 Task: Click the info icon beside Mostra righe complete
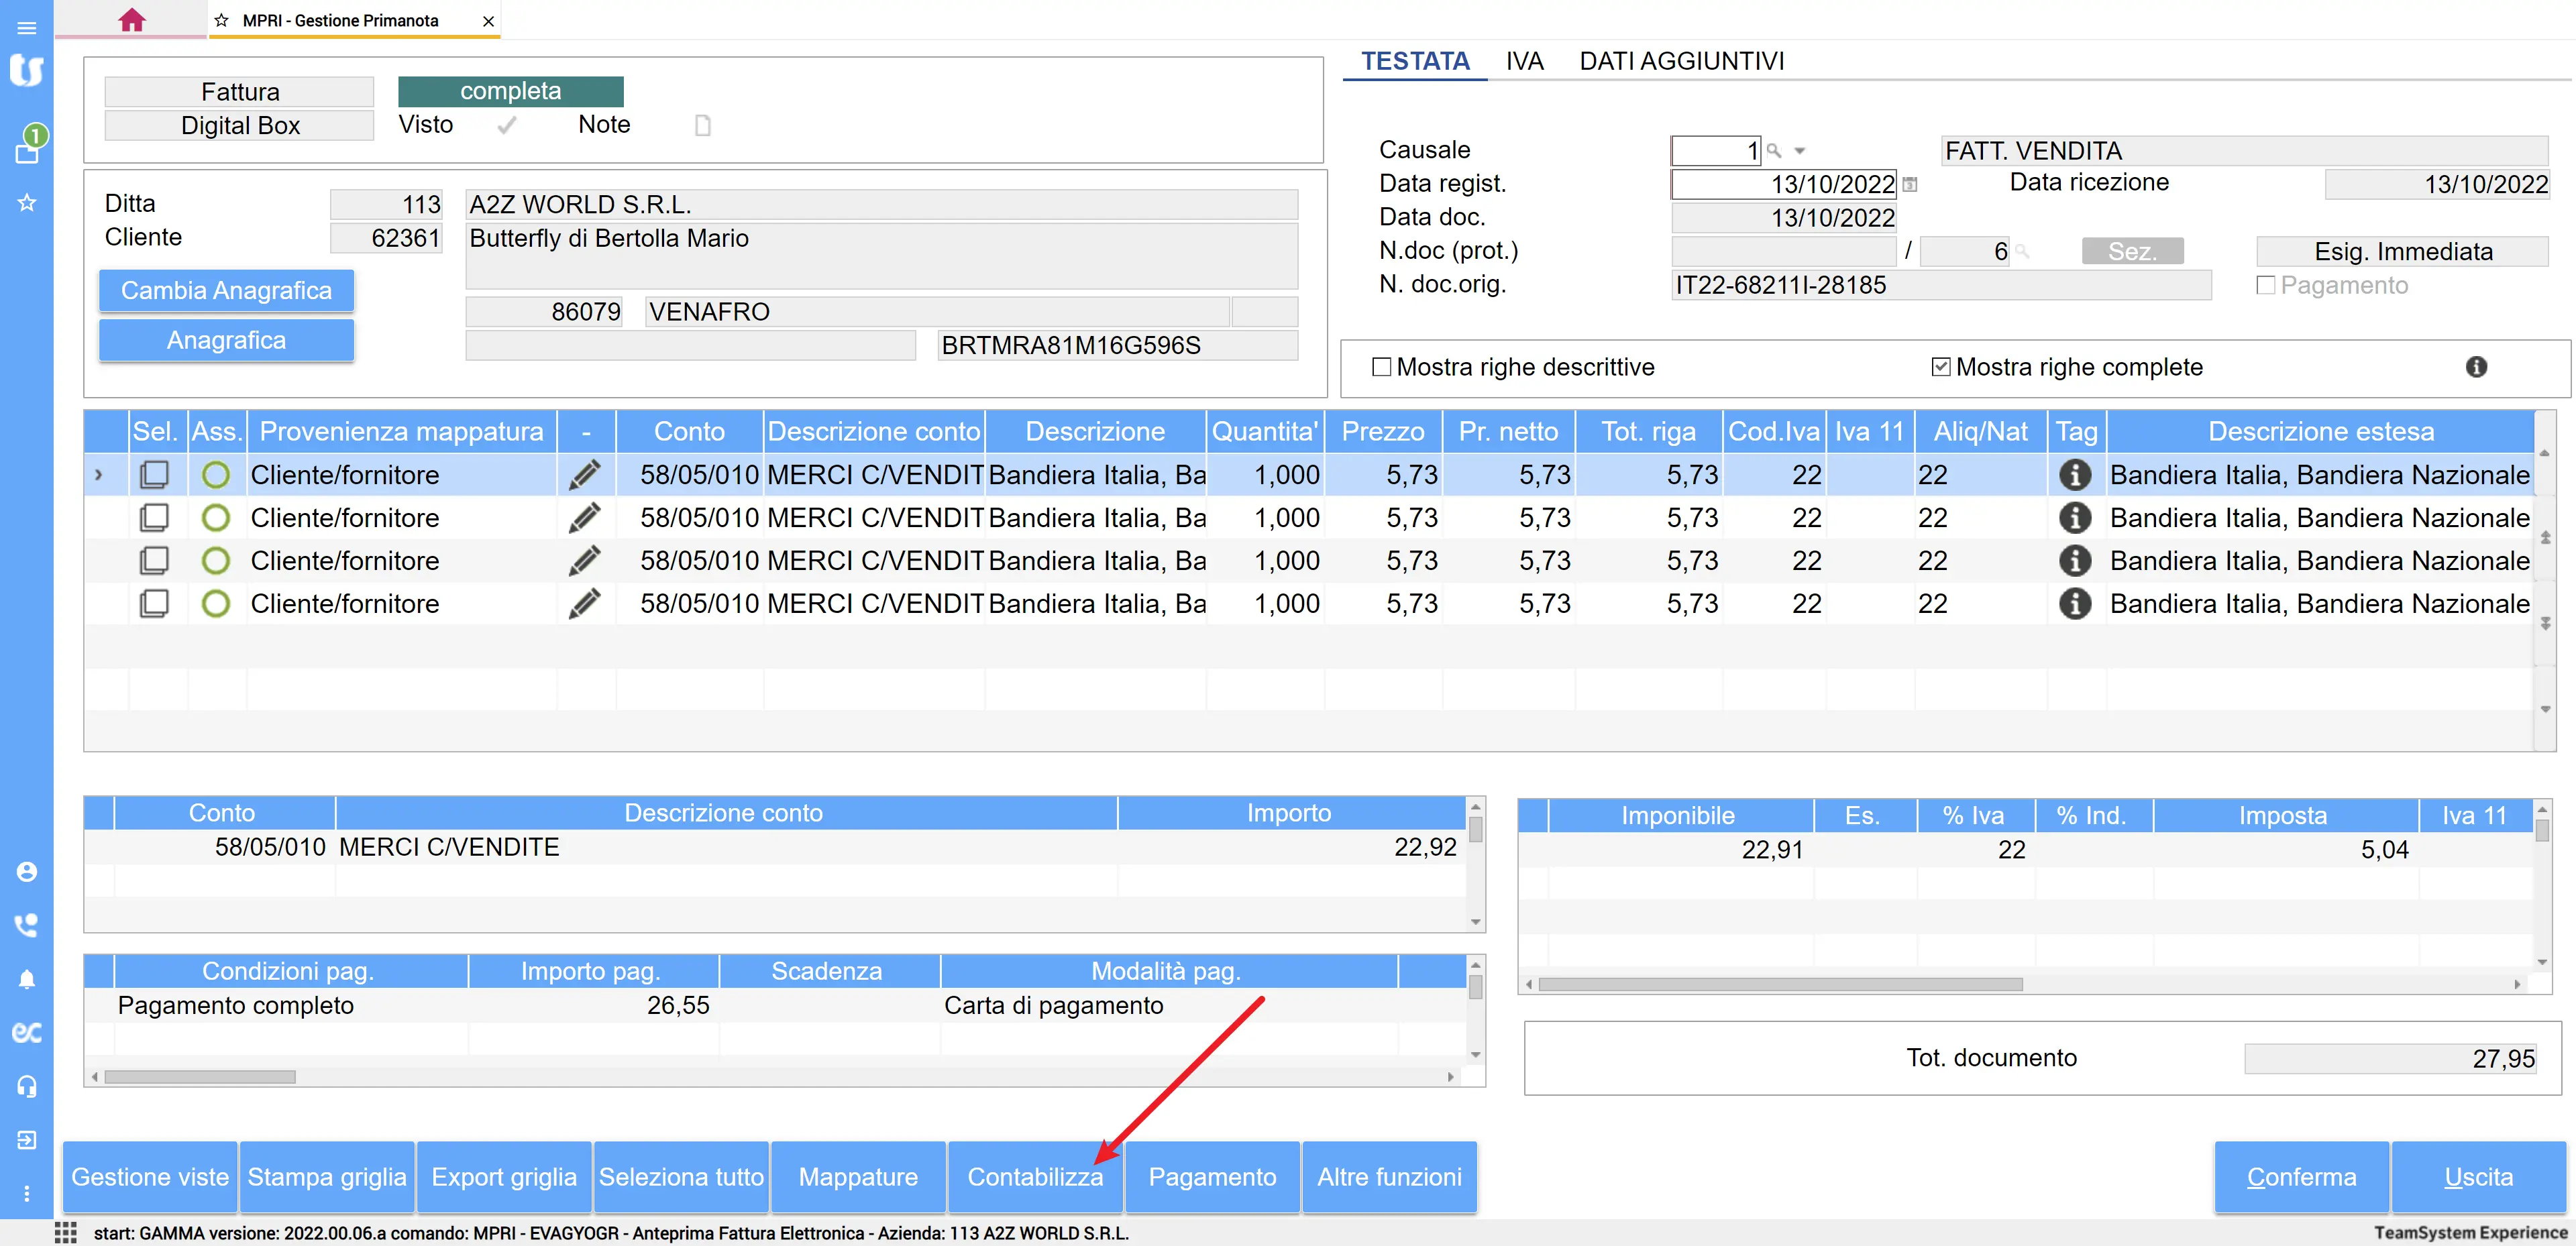pyautogui.click(x=2476, y=367)
